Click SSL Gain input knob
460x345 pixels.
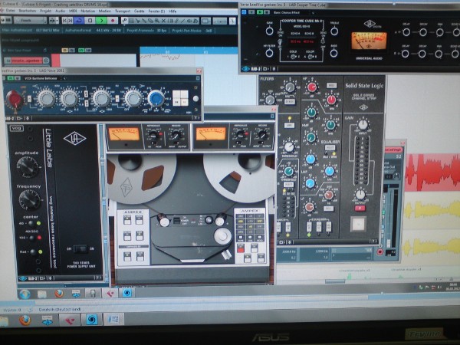(x=363, y=124)
